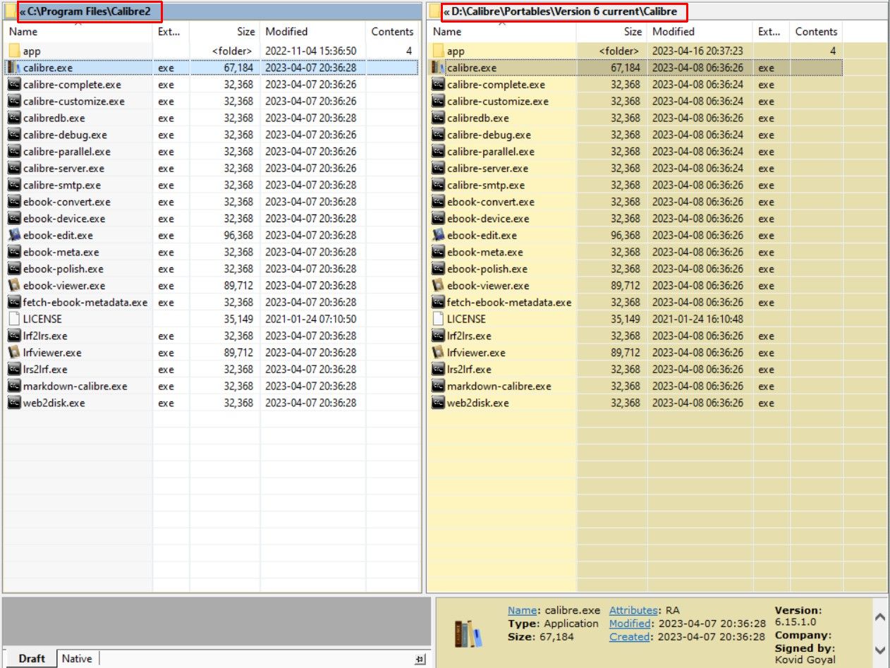
Task: Click folder icon beside C:\Program Files\Calibre2 path
Action: (x=10, y=11)
